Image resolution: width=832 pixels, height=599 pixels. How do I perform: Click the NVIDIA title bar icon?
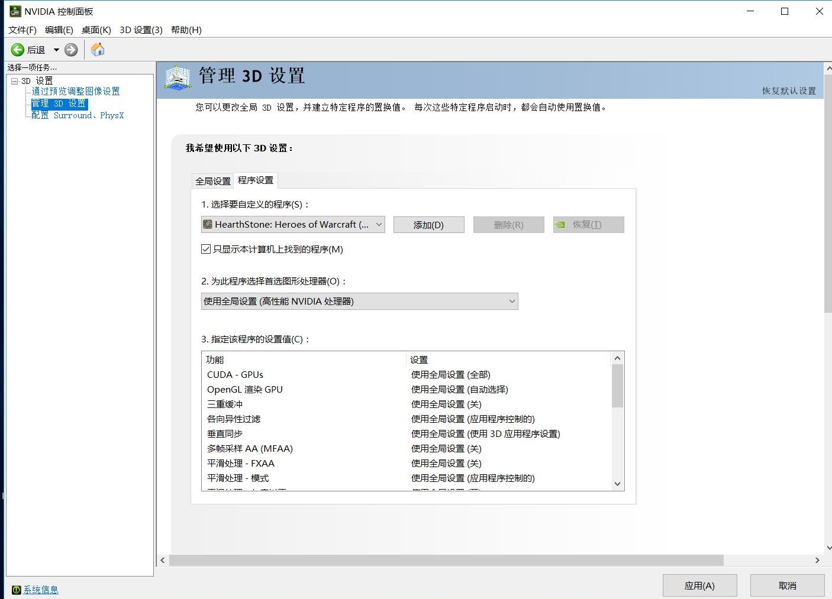(15, 11)
